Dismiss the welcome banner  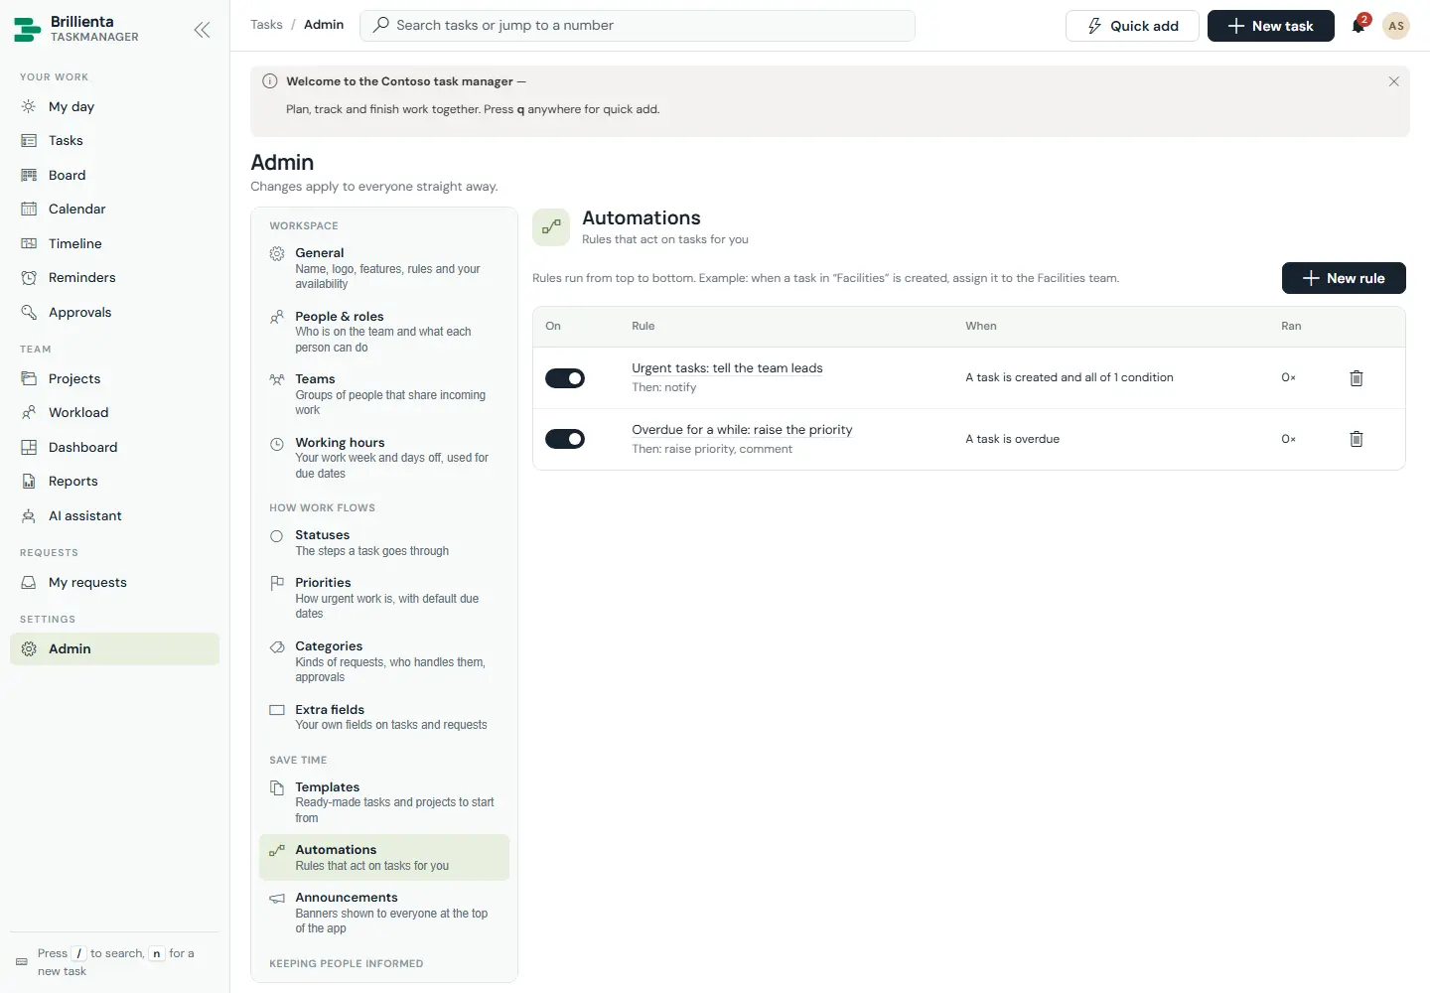pos(1393,81)
